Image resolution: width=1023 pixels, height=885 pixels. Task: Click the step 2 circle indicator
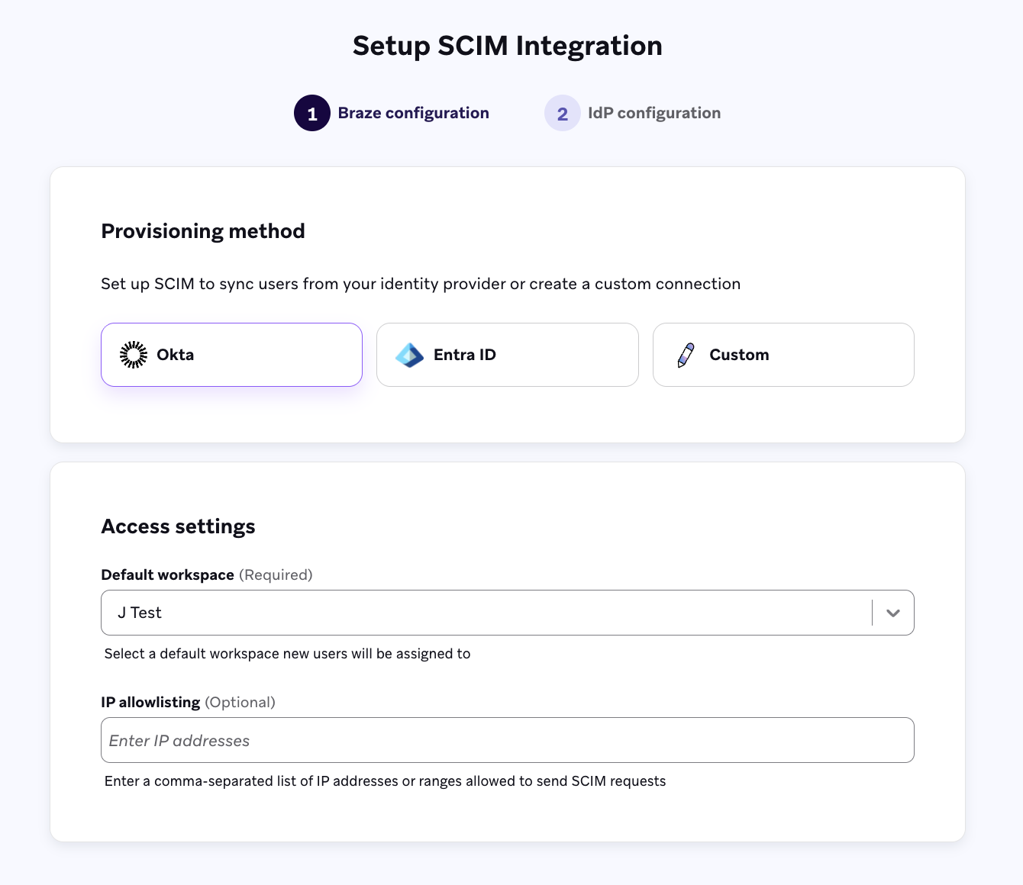click(x=563, y=112)
